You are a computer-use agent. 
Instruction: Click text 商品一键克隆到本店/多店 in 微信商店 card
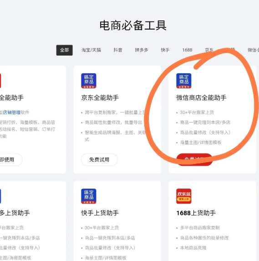205,123
